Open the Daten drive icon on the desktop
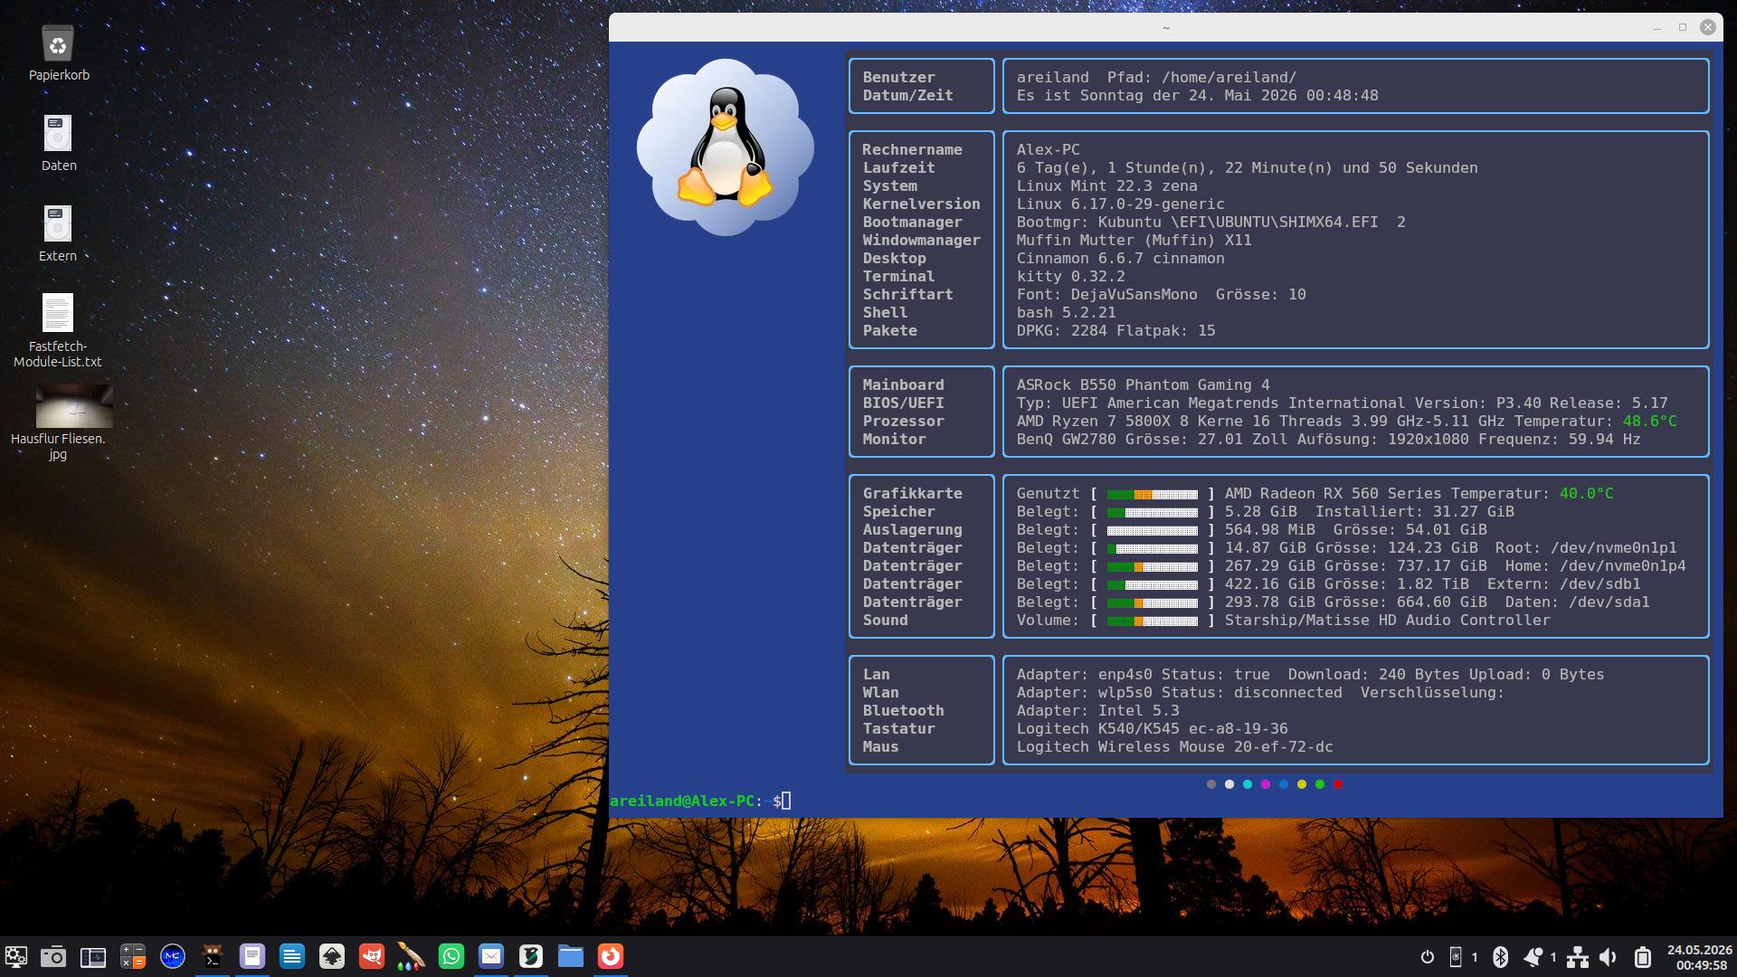The height and width of the screenshot is (977, 1737). (58, 134)
